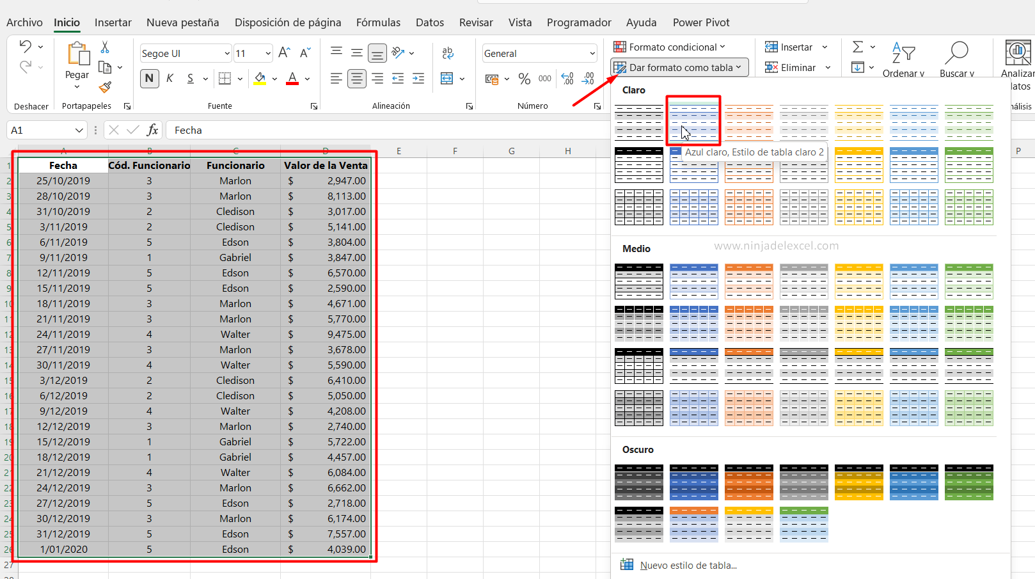Open the Insertar cells dropdown arrow

click(825, 47)
